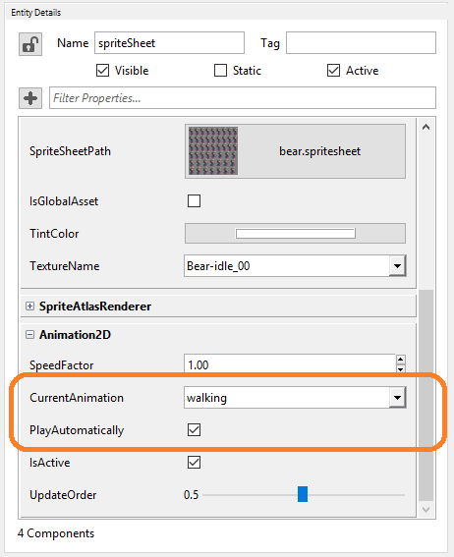The image size is (454, 557).
Task: Click the plus add component icon
Action: (30, 98)
